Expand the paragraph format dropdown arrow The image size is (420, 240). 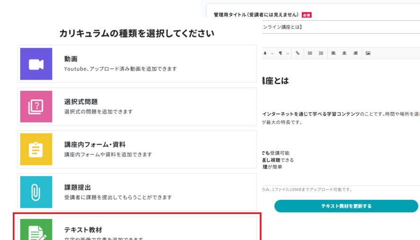click(x=288, y=53)
